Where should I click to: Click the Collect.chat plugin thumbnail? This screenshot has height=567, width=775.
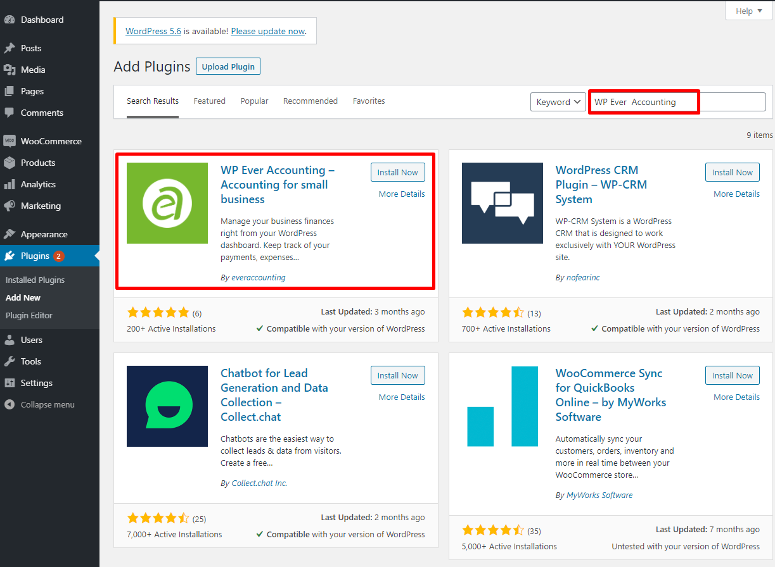point(167,406)
